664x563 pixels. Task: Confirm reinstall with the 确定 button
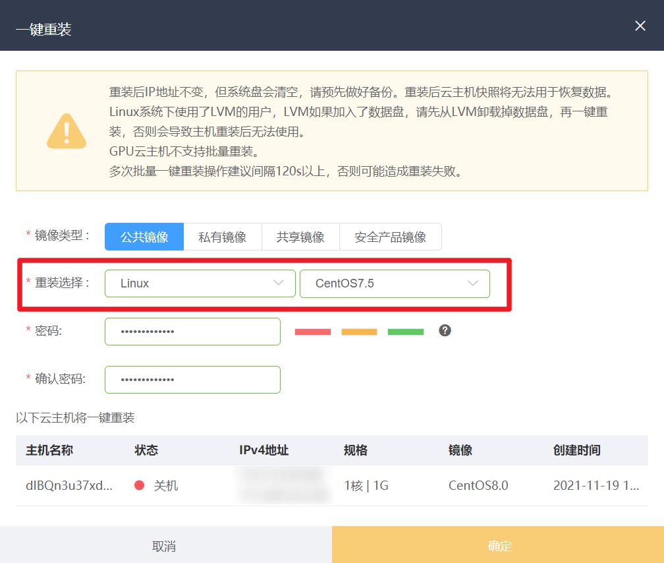[x=498, y=545]
